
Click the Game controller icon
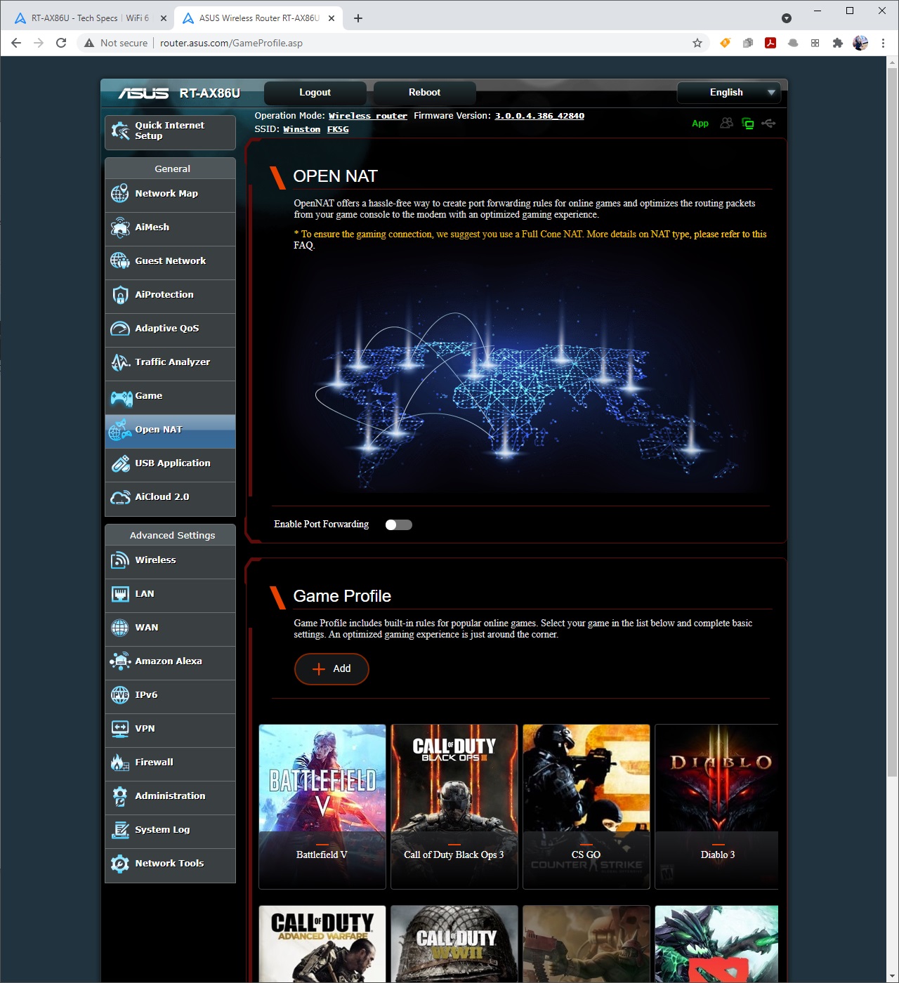(121, 397)
